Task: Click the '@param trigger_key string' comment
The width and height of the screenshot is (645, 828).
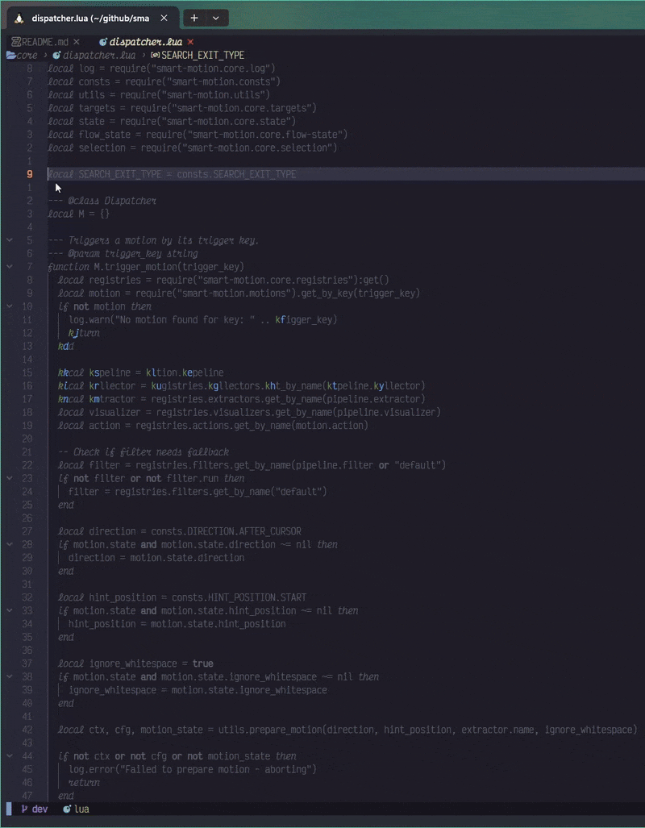Action: point(123,253)
